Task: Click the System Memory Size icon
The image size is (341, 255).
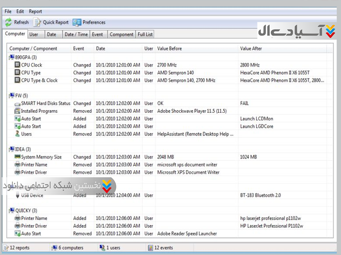Action: pyautogui.click(x=17, y=157)
